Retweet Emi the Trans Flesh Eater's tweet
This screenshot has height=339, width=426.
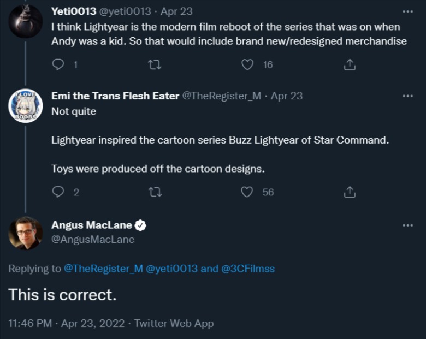click(155, 192)
